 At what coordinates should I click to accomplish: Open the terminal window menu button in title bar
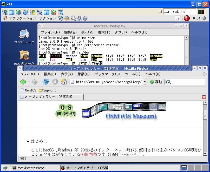tap(41, 26)
